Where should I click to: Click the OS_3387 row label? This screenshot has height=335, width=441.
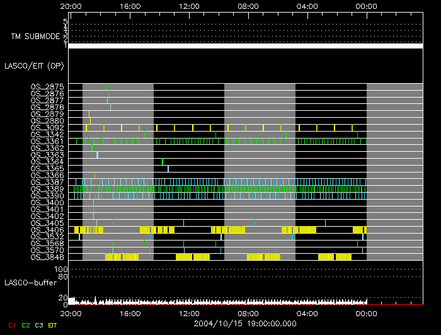click(x=47, y=182)
